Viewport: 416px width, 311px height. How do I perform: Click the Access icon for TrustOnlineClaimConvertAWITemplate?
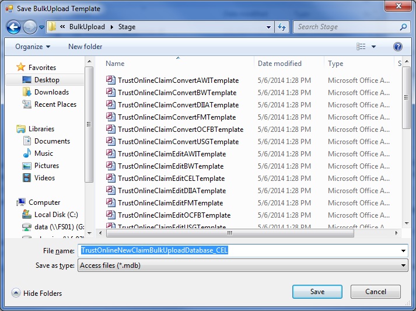click(110, 81)
